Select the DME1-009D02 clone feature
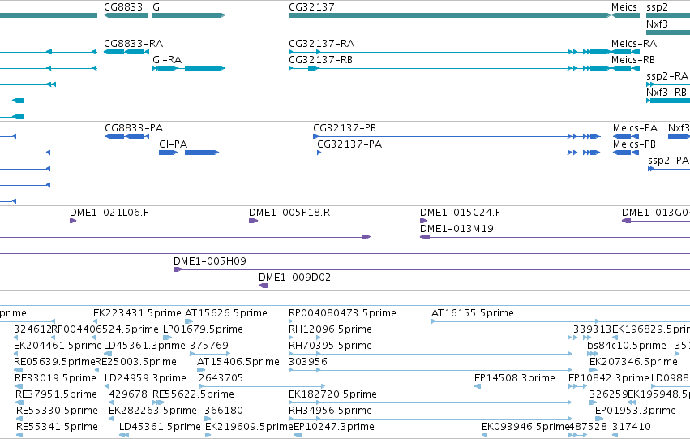Image resolution: width=690 pixels, height=439 pixels. pyautogui.click(x=474, y=286)
